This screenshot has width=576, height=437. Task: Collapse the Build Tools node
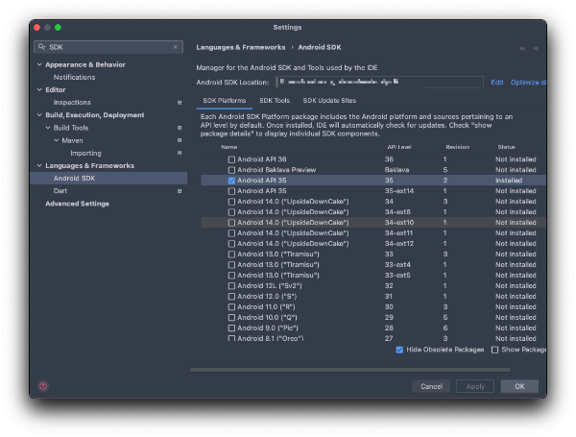(48, 128)
